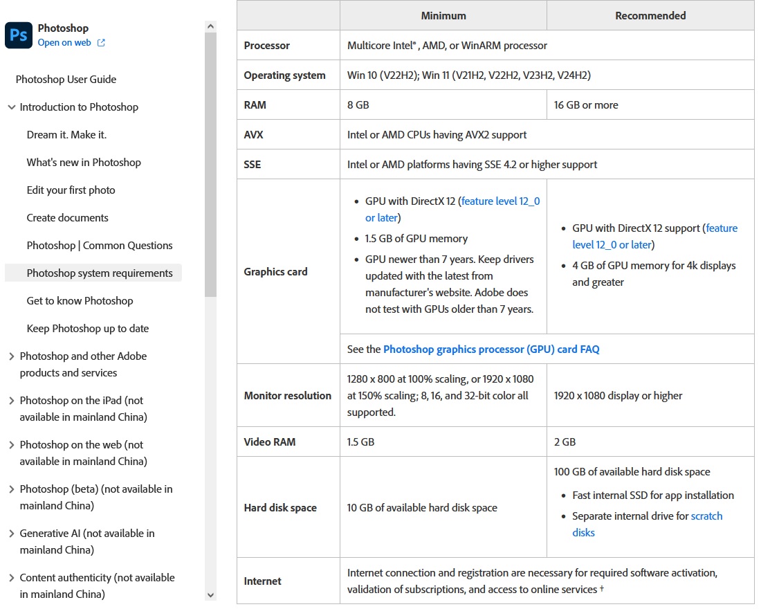
Task: Click the Minimum column header
Action: tap(443, 15)
